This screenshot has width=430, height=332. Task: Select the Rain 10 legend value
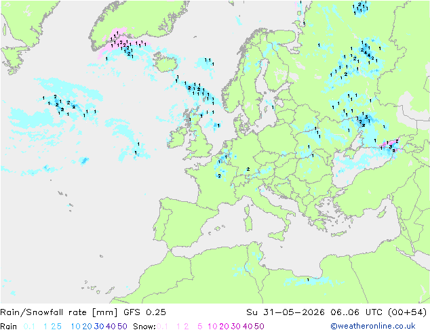pos(75,327)
